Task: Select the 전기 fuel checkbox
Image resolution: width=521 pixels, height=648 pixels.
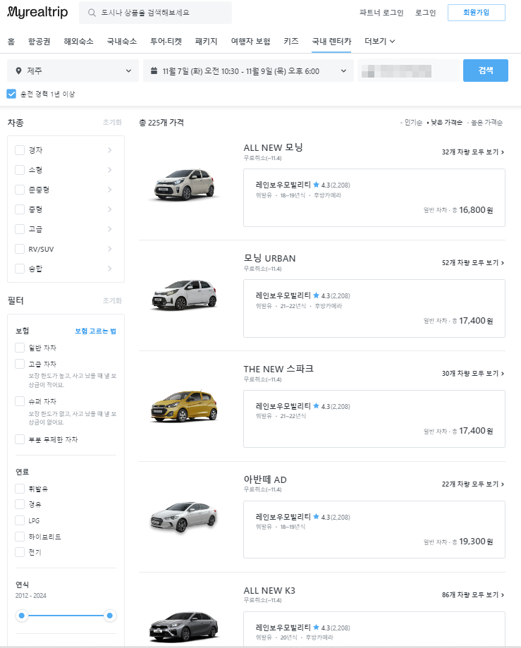Action: [x=20, y=552]
